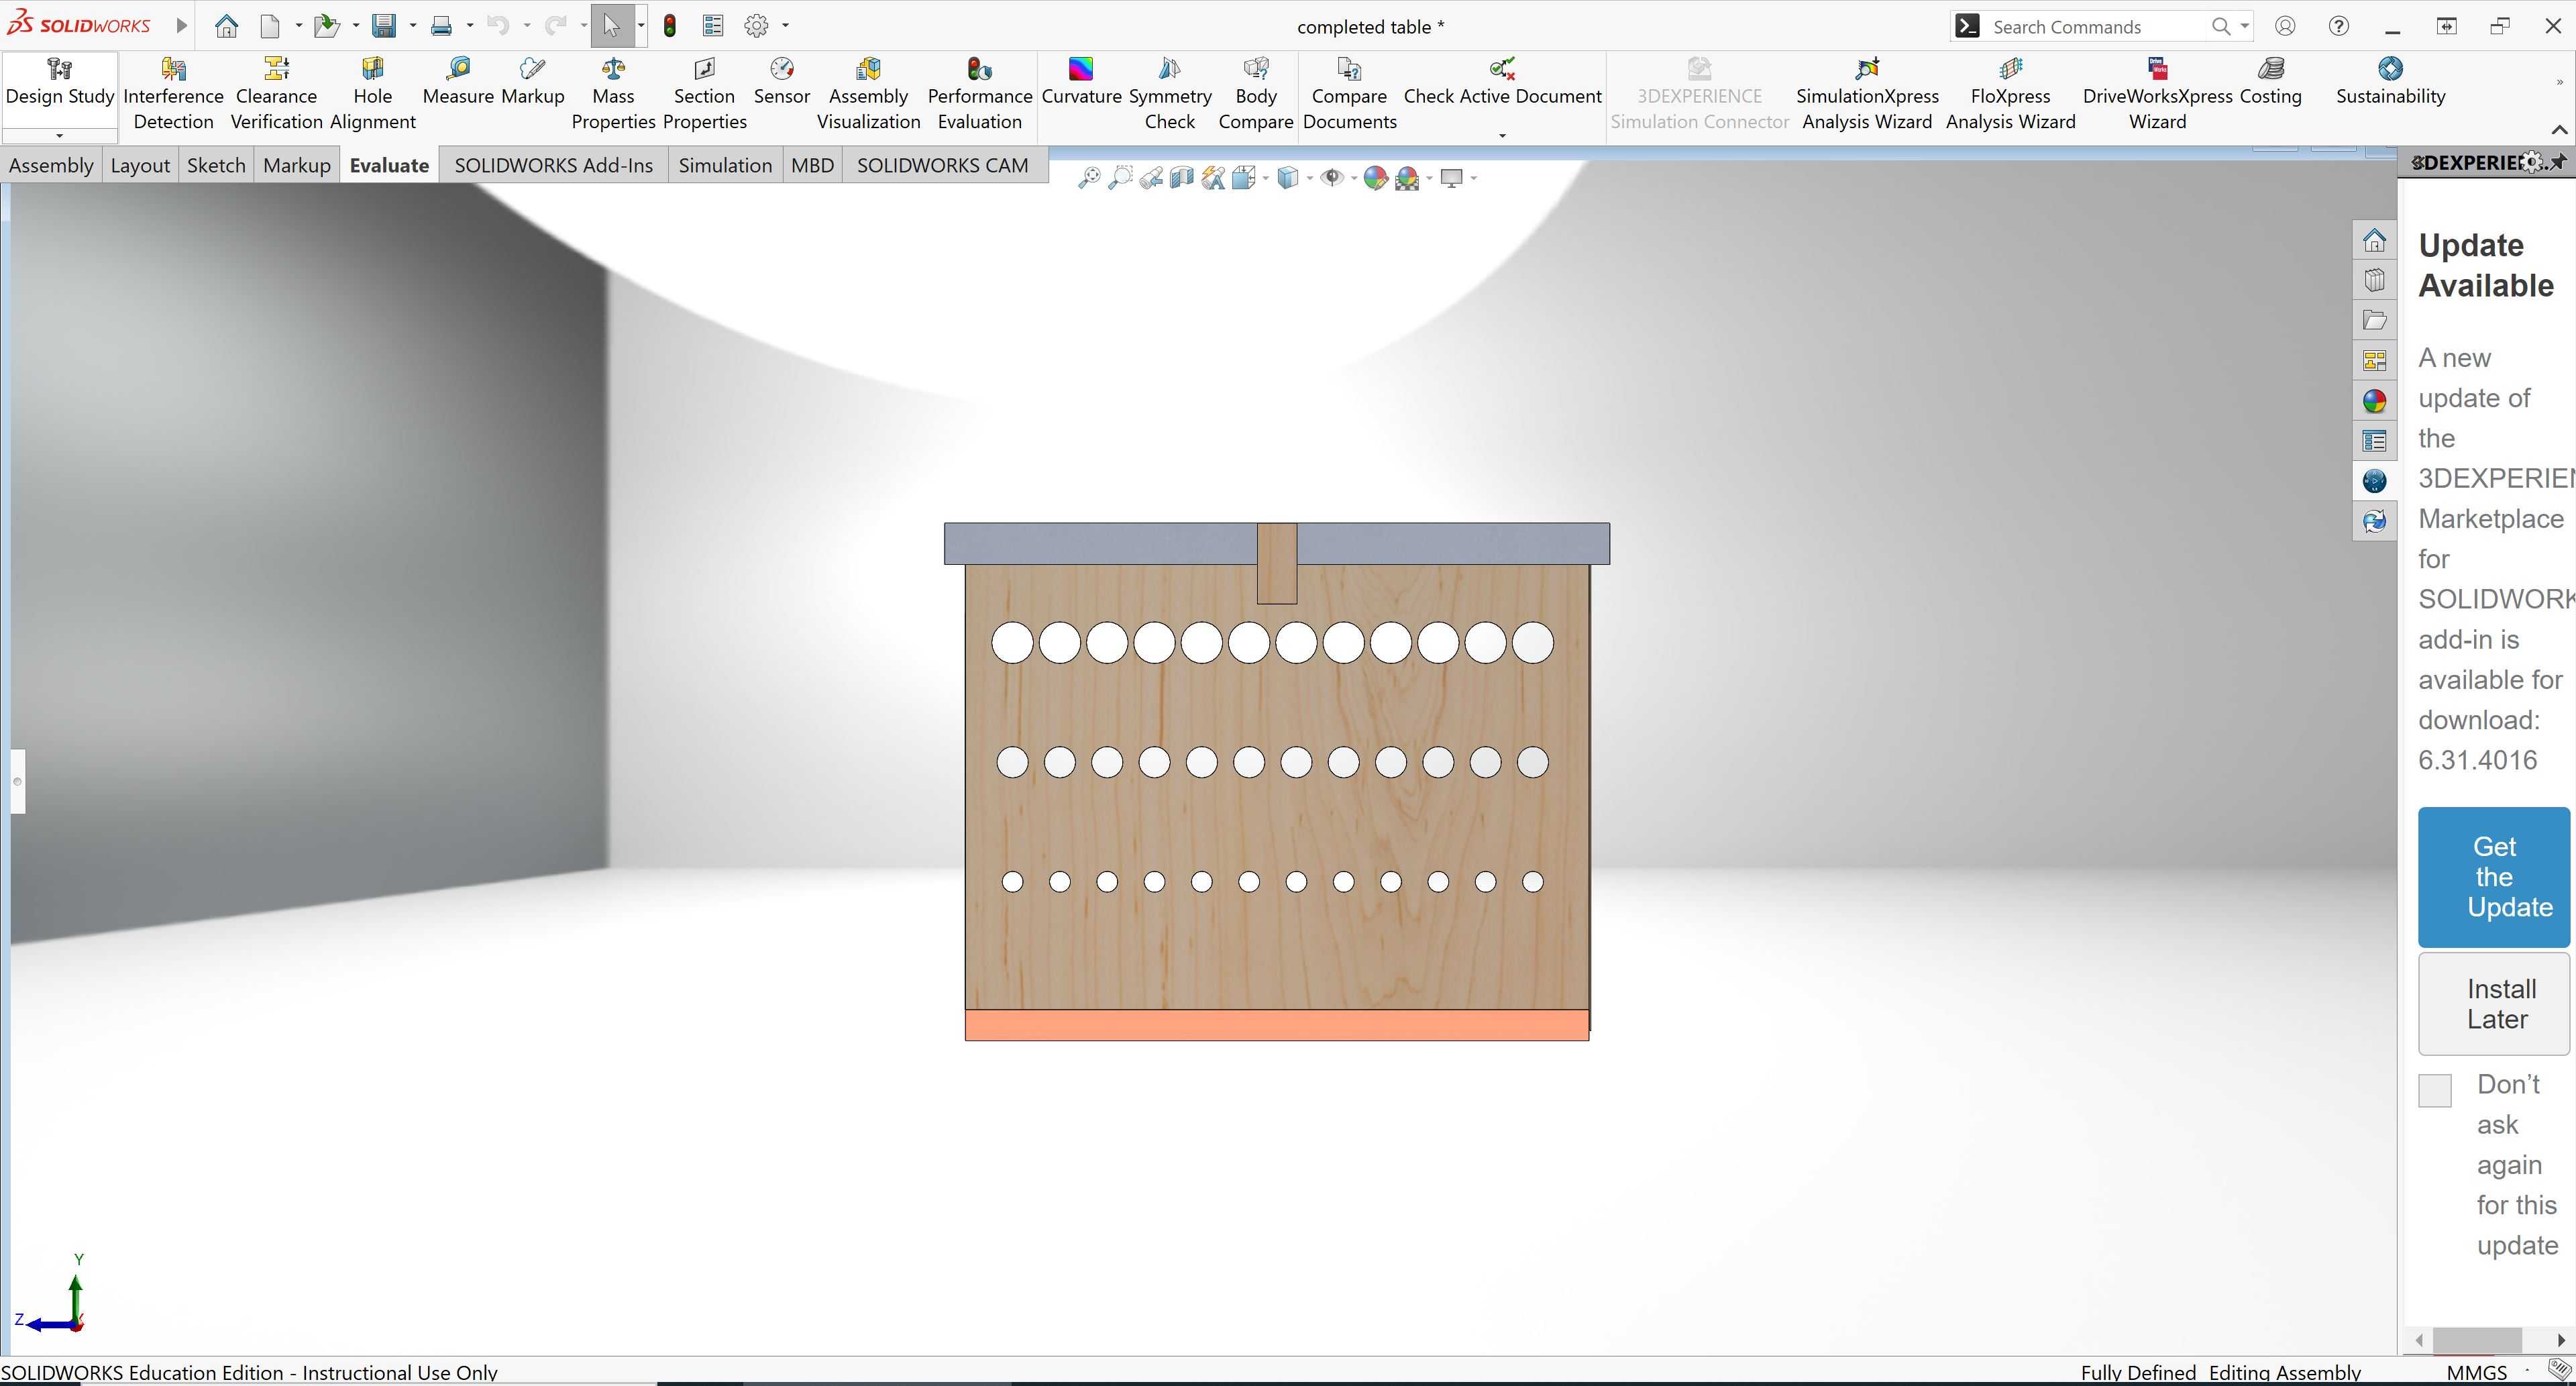Start the Costing tool

tap(2270, 82)
